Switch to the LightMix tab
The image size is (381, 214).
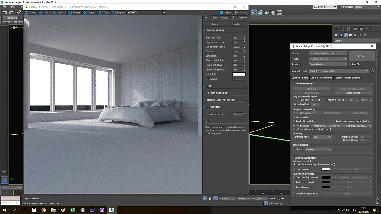click(242, 17)
